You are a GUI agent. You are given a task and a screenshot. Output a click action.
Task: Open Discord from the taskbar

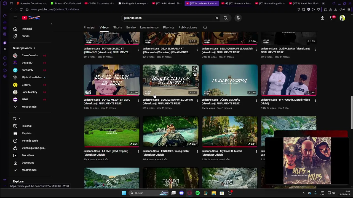pos(181,193)
